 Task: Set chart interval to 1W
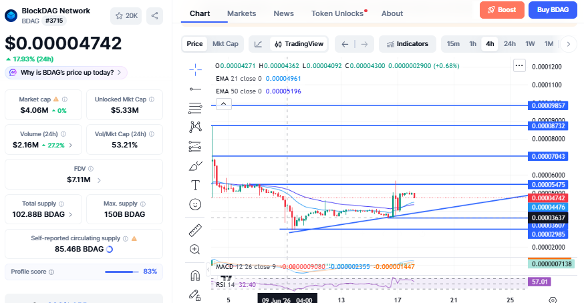530,44
